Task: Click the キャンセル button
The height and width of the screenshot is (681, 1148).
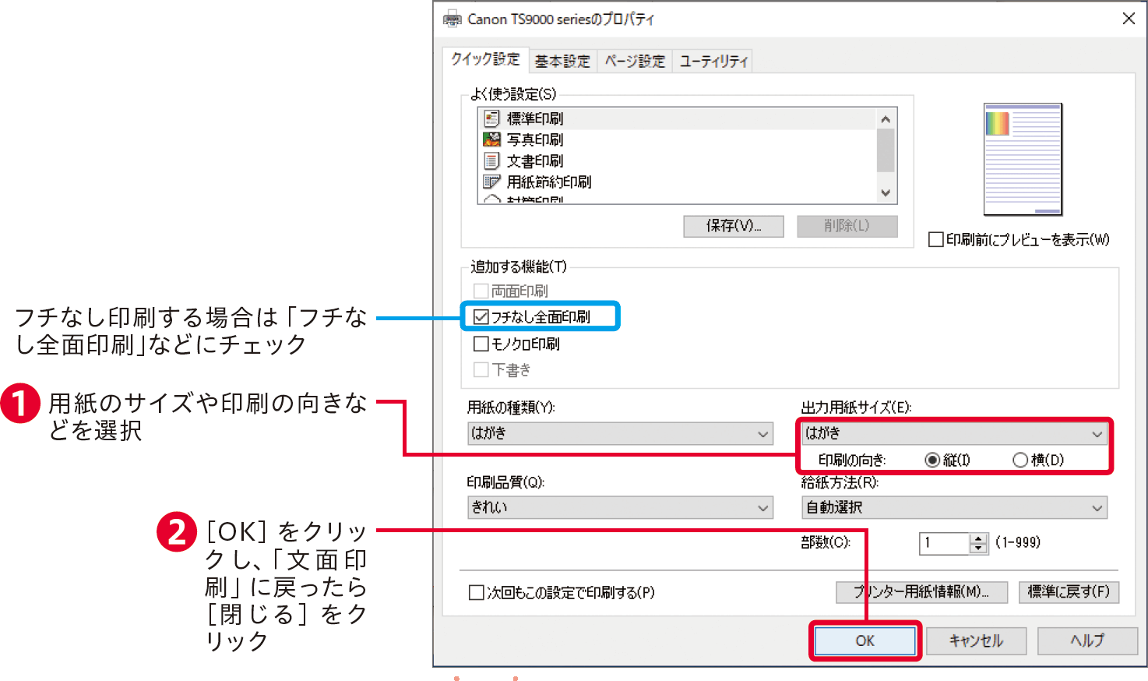Action: click(x=977, y=640)
